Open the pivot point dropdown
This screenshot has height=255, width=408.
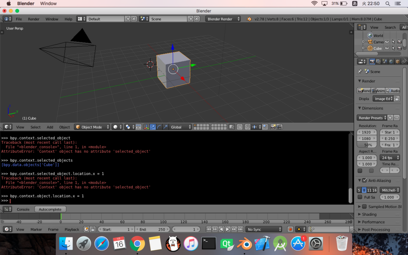(x=129, y=127)
